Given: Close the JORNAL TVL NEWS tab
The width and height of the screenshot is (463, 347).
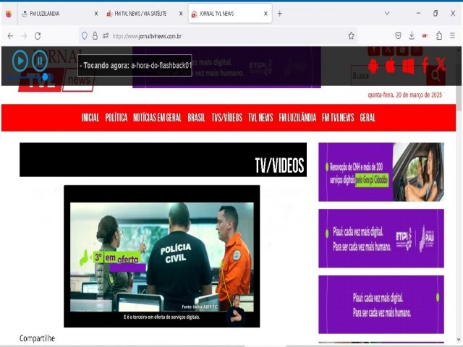Looking at the screenshot, I should [x=266, y=14].
